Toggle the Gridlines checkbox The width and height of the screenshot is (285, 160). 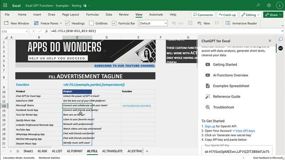click(x=91, y=23)
